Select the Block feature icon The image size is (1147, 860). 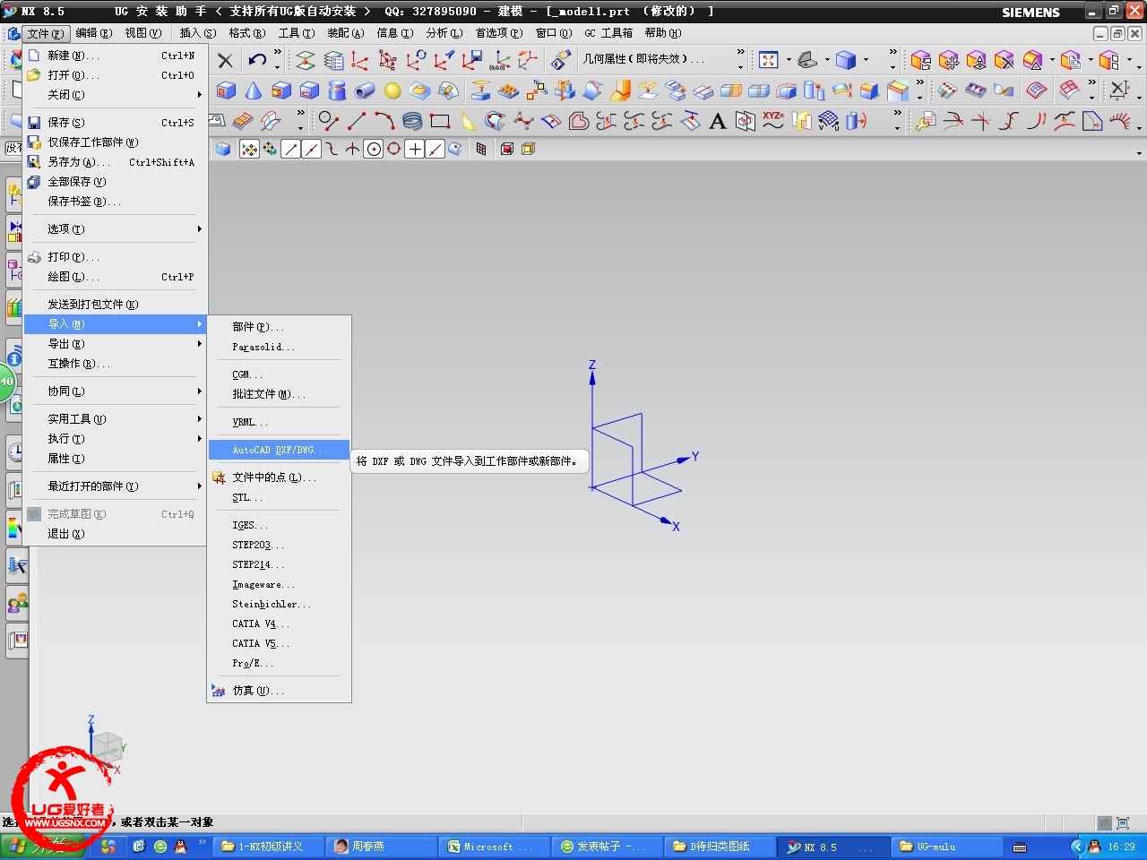pos(226,90)
